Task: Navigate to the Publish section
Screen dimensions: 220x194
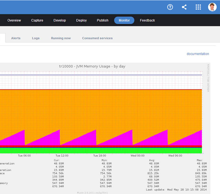Action: coord(103,20)
